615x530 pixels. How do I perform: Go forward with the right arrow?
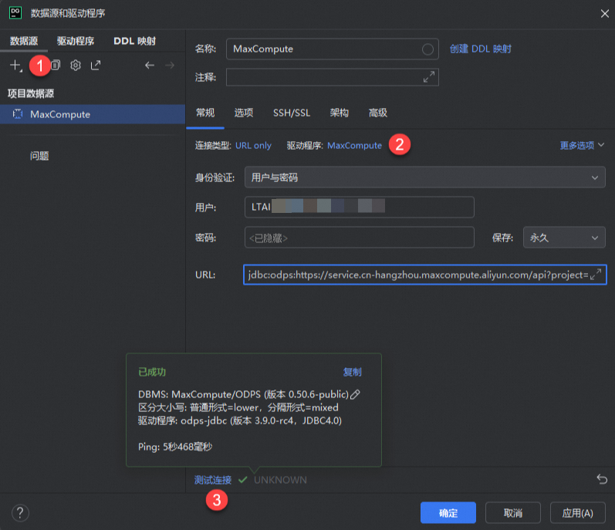pos(170,65)
